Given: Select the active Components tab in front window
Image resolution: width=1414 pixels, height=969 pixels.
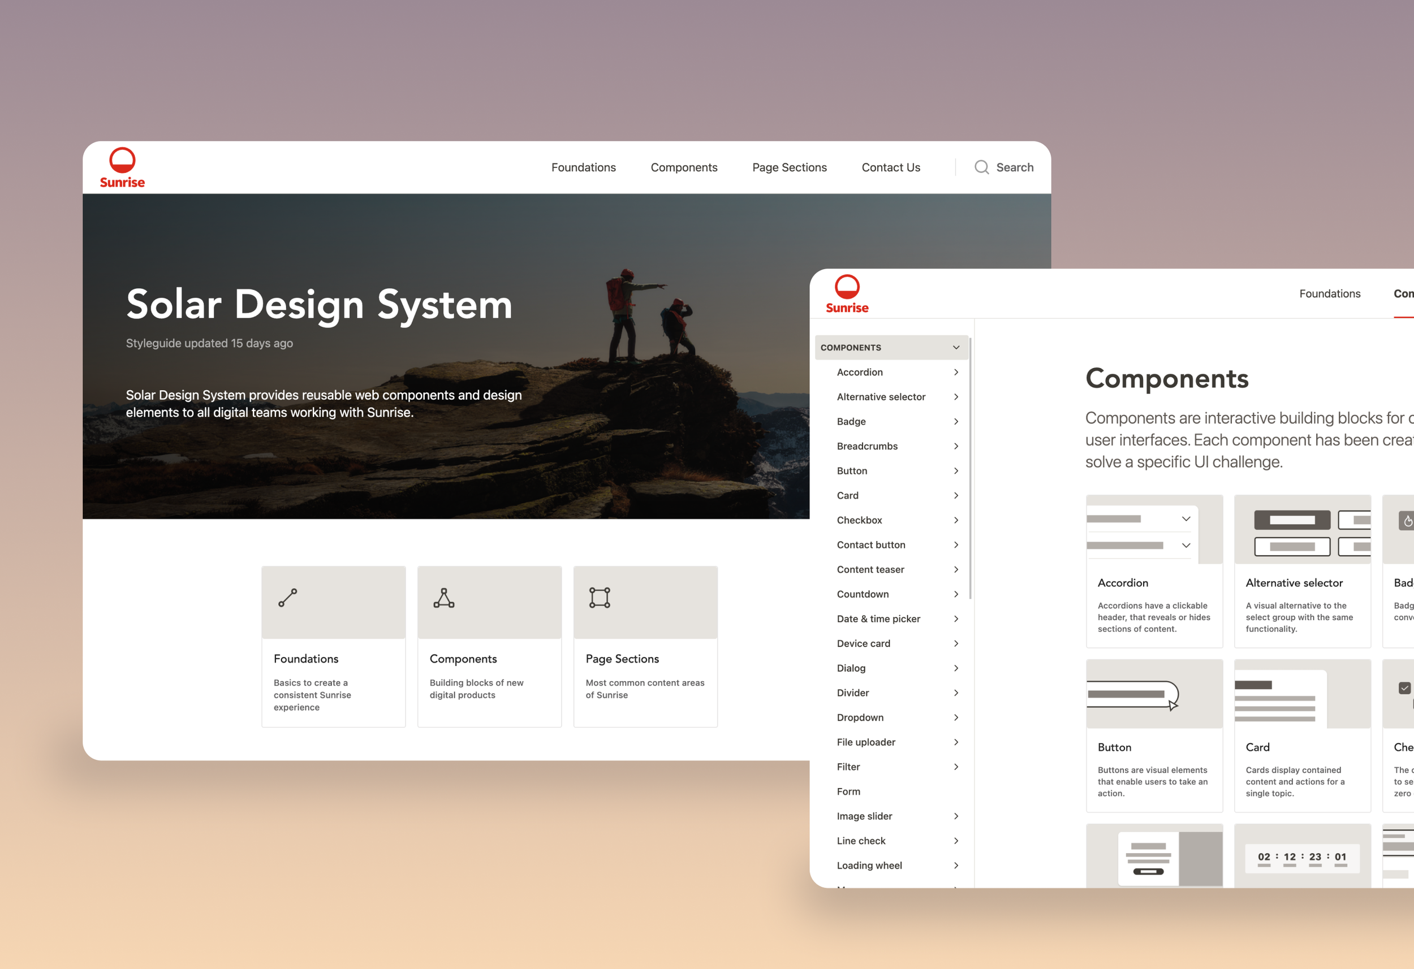Looking at the screenshot, I should click(1403, 294).
